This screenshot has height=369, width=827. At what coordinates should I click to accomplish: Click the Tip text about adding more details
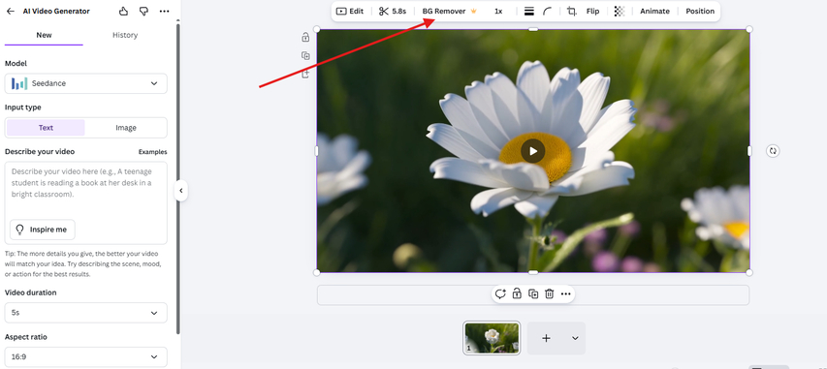[x=83, y=263]
